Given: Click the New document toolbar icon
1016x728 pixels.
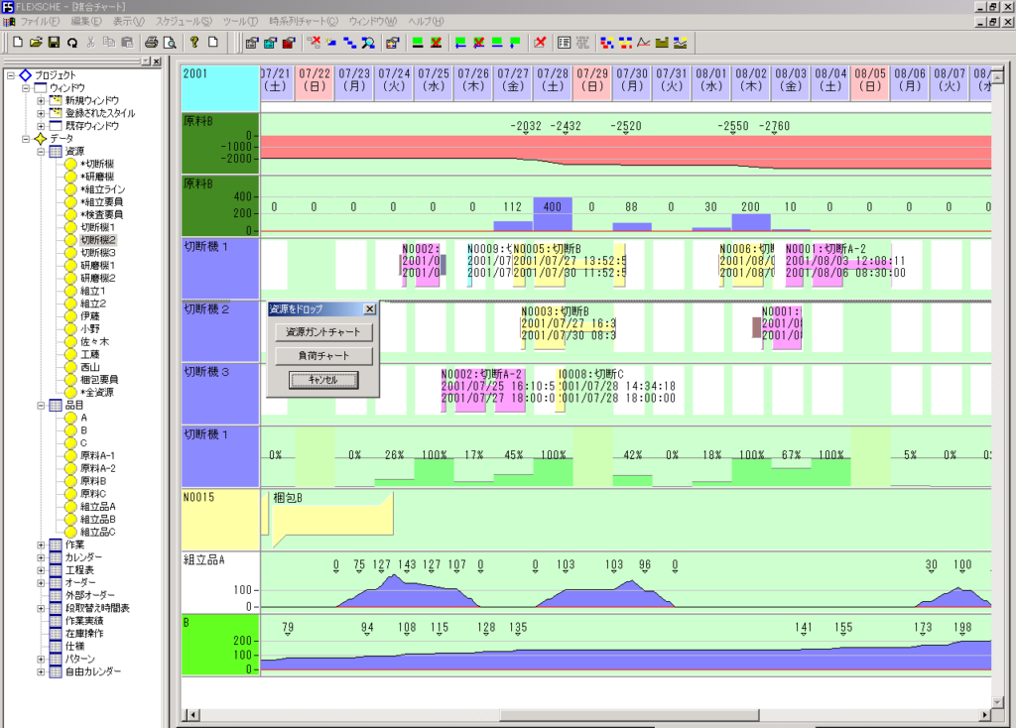Looking at the screenshot, I should click(18, 43).
